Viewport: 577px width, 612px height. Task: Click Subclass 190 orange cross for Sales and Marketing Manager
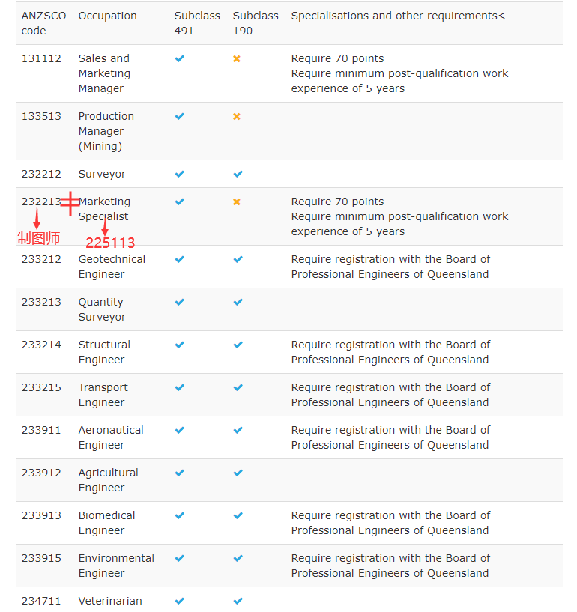[237, 58]
